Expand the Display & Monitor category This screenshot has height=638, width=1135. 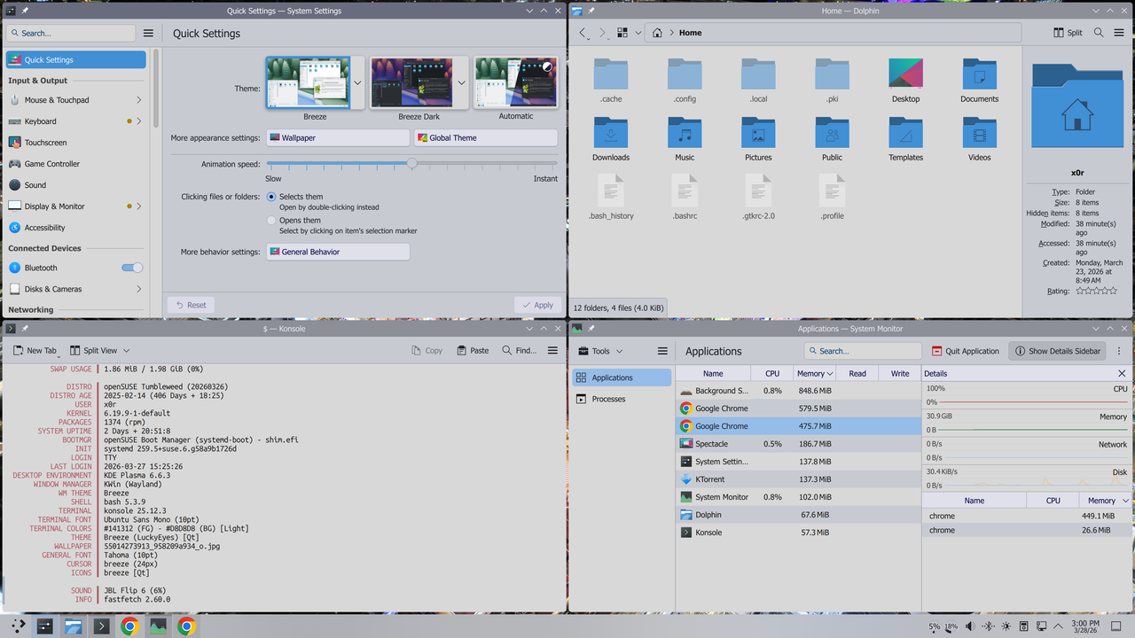(x=138, y=206)
